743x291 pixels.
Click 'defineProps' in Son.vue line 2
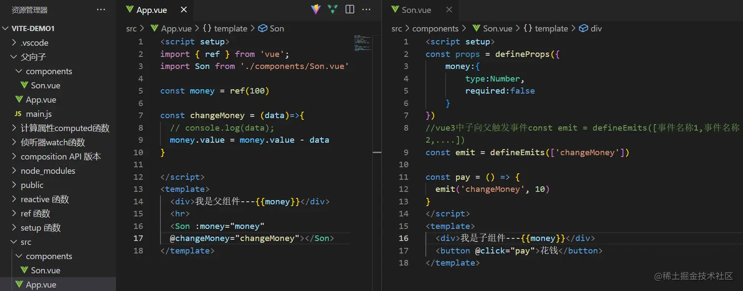click(522, 54)
